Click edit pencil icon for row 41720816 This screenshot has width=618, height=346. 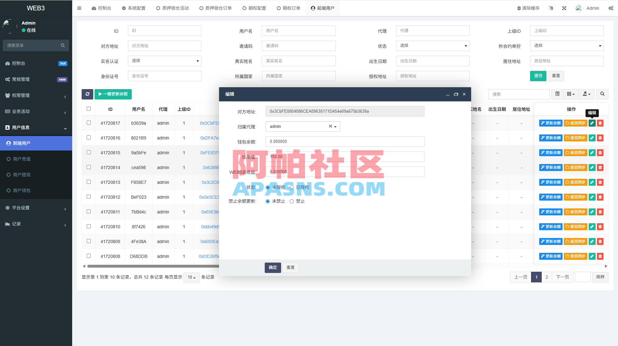coord(592,138)
